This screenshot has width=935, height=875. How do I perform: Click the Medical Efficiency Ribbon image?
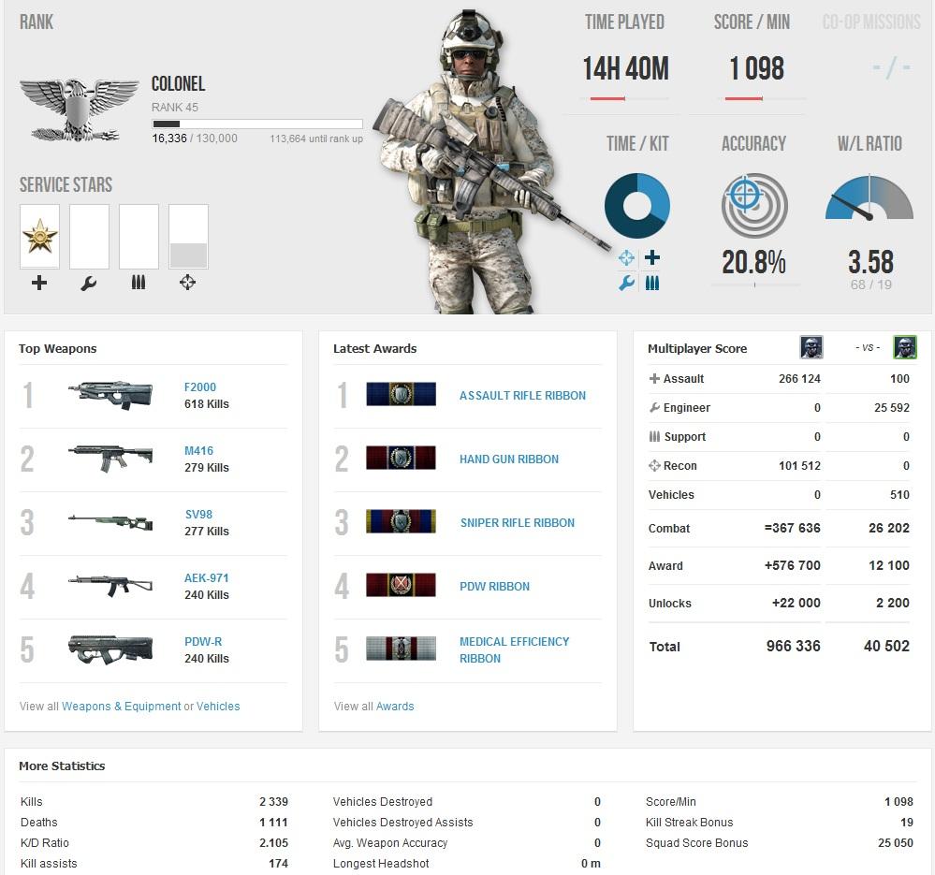click(x=401, y=649)
